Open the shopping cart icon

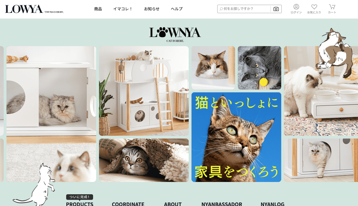click(332, 7)
